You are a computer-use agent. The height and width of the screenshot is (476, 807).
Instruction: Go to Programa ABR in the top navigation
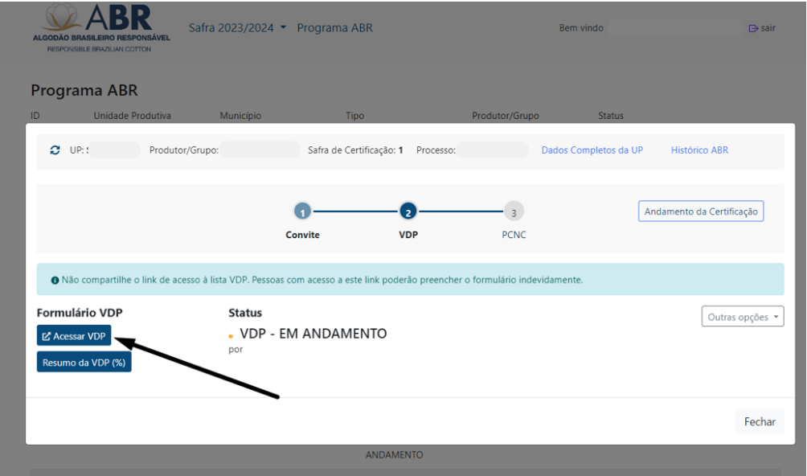pyautogui.click(x=334, y=28)
